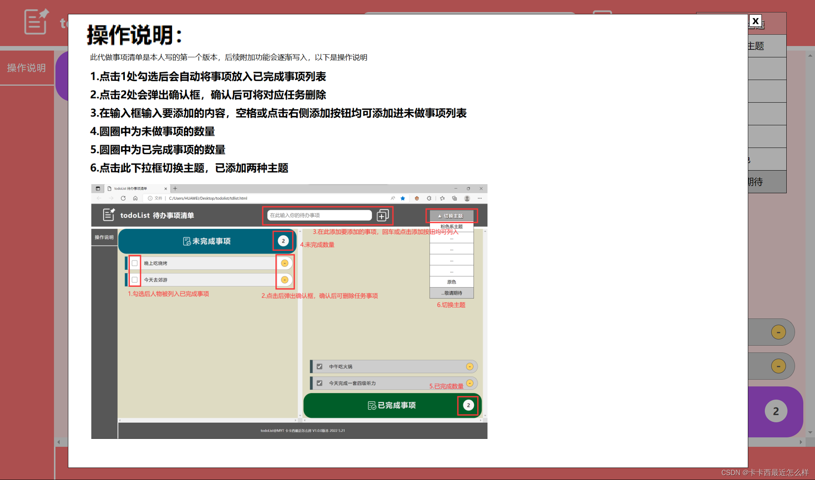Click the 在此输入你的待办事项 input field
The image size is (815, 480).
319,215
